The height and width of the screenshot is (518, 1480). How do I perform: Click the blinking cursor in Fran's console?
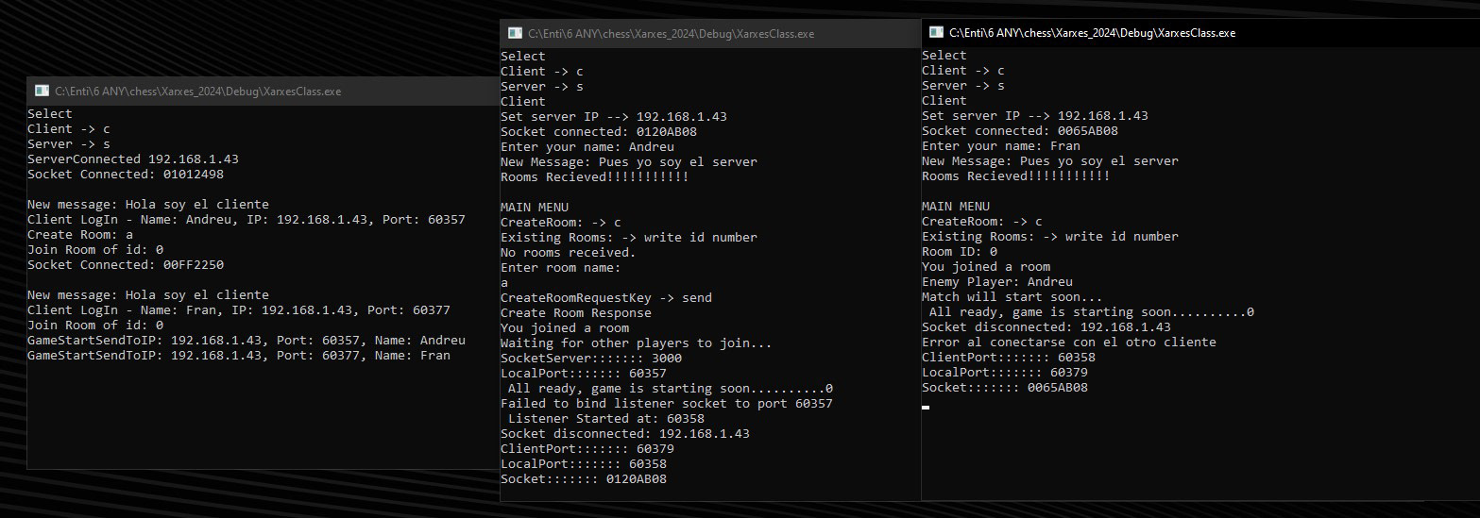coord(926,407)
